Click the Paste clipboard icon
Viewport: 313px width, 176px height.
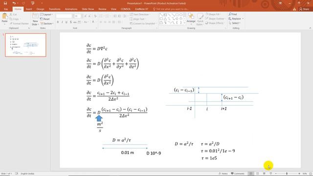4,16
